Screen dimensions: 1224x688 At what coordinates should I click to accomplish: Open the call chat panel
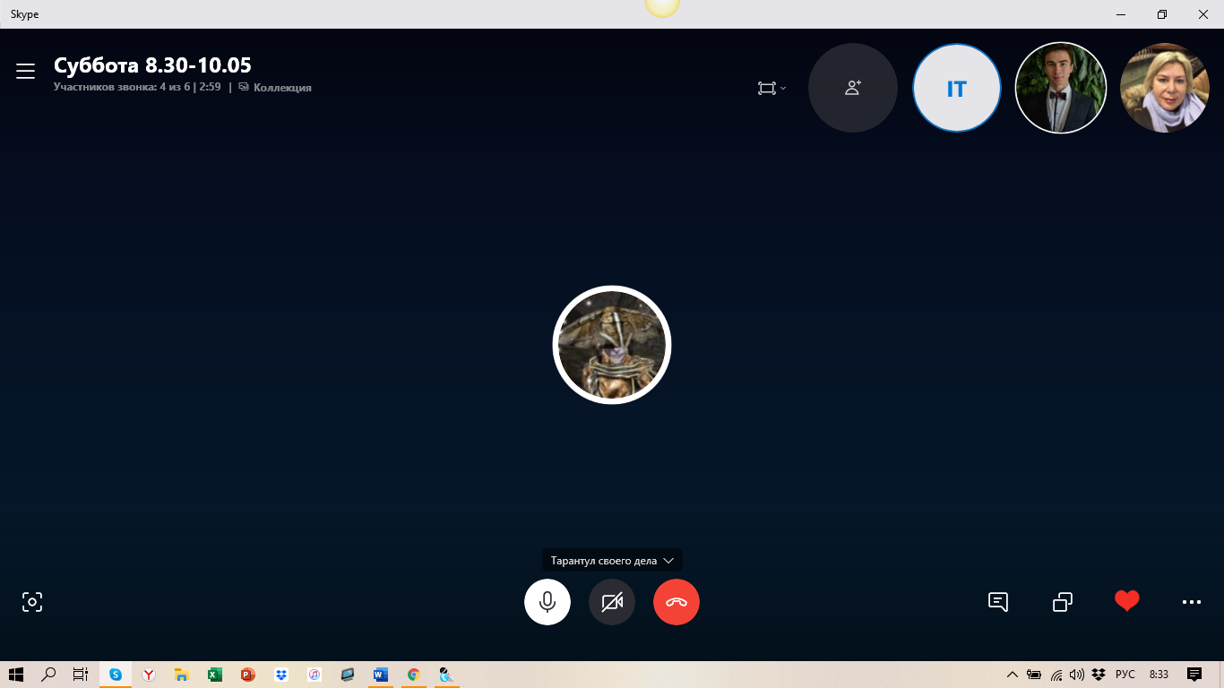[998, 602]
